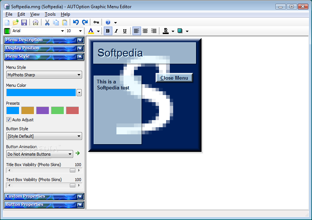Click the Softpedia title box in preview
The image size is (312, 220).
[145, 53]
